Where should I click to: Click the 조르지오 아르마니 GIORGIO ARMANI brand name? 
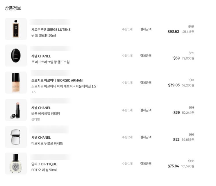pos(57,80)
